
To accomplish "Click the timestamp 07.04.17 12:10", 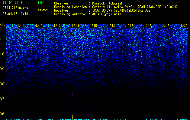I will point(15,14).
